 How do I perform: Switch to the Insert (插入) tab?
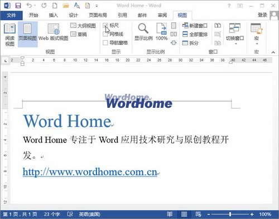54,15
